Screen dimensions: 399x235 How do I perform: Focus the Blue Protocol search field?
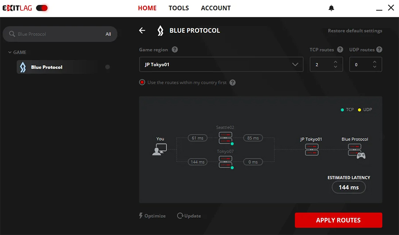tap(60, 34)
